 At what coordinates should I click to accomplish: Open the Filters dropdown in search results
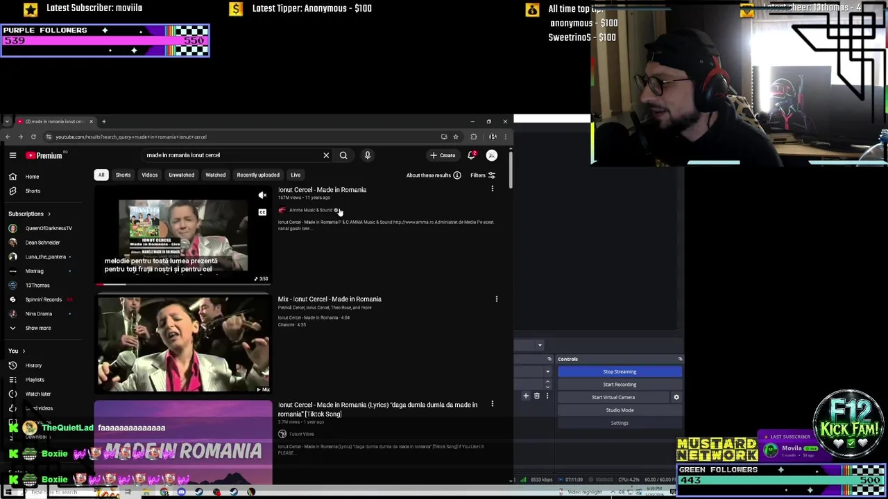pos(483,175)
